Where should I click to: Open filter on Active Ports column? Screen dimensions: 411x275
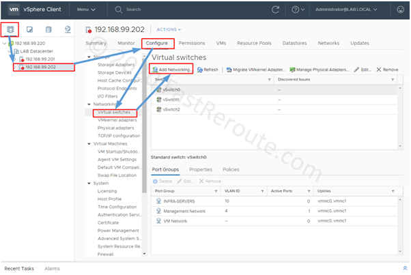[309, 191]
